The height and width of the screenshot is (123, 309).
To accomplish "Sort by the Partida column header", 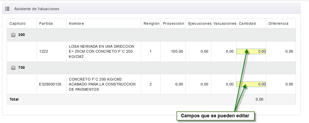I will 46,23.
